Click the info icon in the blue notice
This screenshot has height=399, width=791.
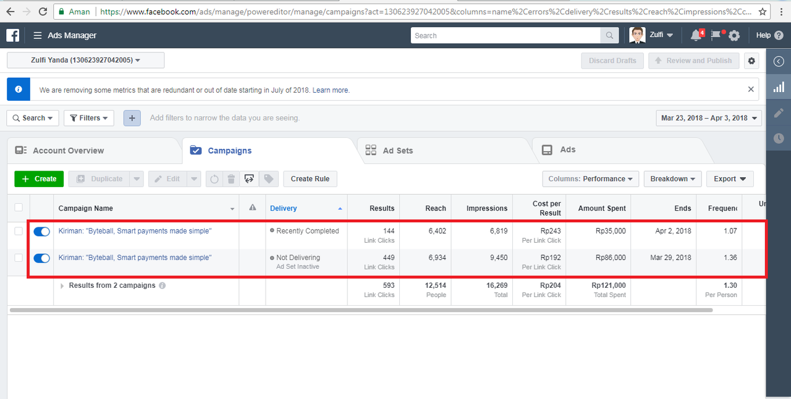click(19, 90)
